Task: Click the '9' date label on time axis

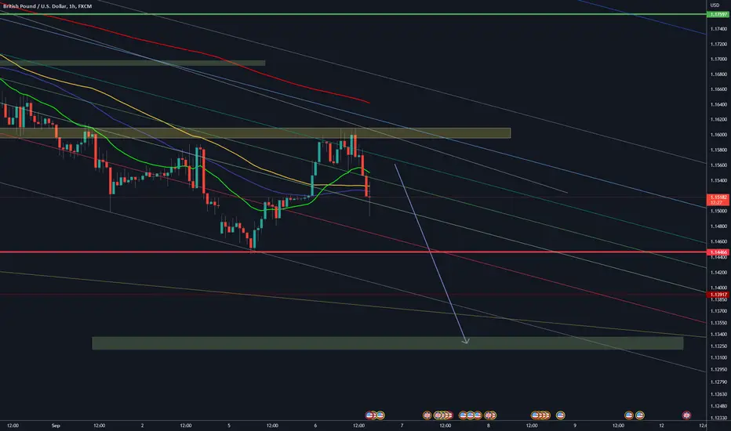Action: click(x=575, y=426)
